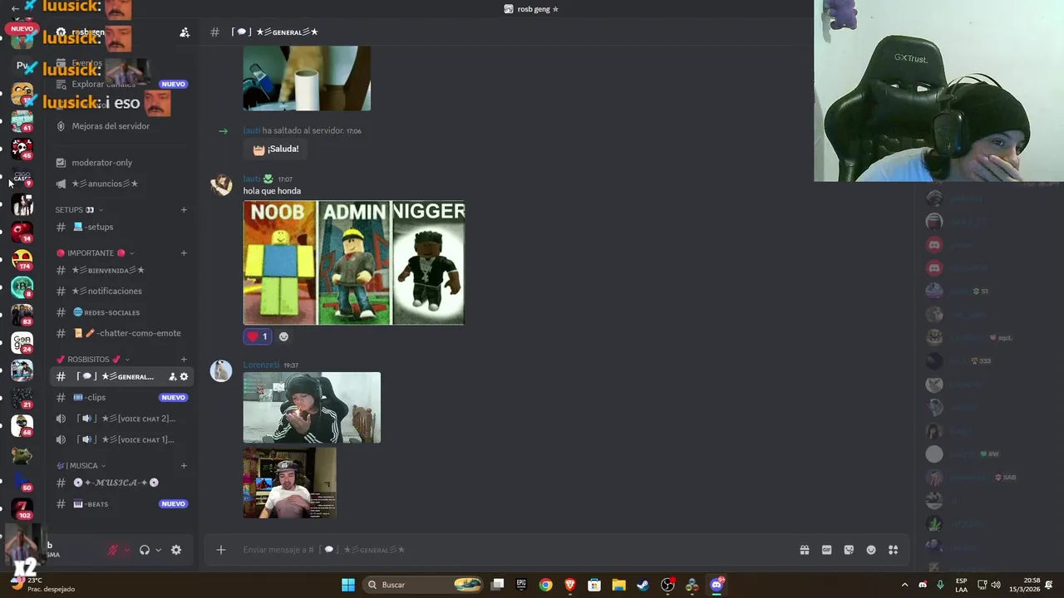
Task: Open Epic Games launcher from taskbar
Action: [521, 585]
